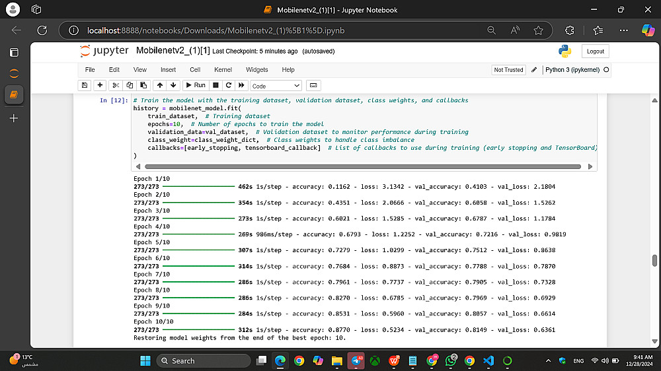661x371 pixels.
Task: Restart the kernel with circular arrow icon
Action: click(229, 85)
